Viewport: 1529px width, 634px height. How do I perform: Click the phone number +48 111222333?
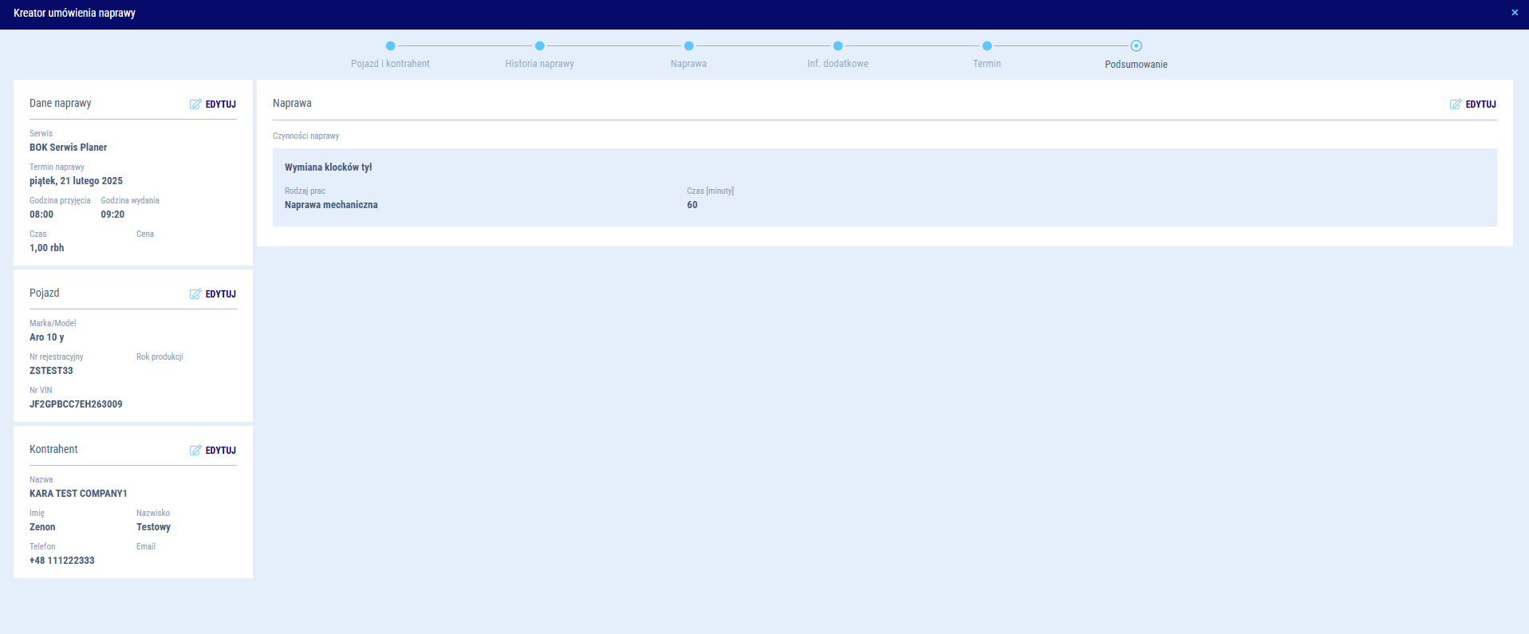pos(62,561)
